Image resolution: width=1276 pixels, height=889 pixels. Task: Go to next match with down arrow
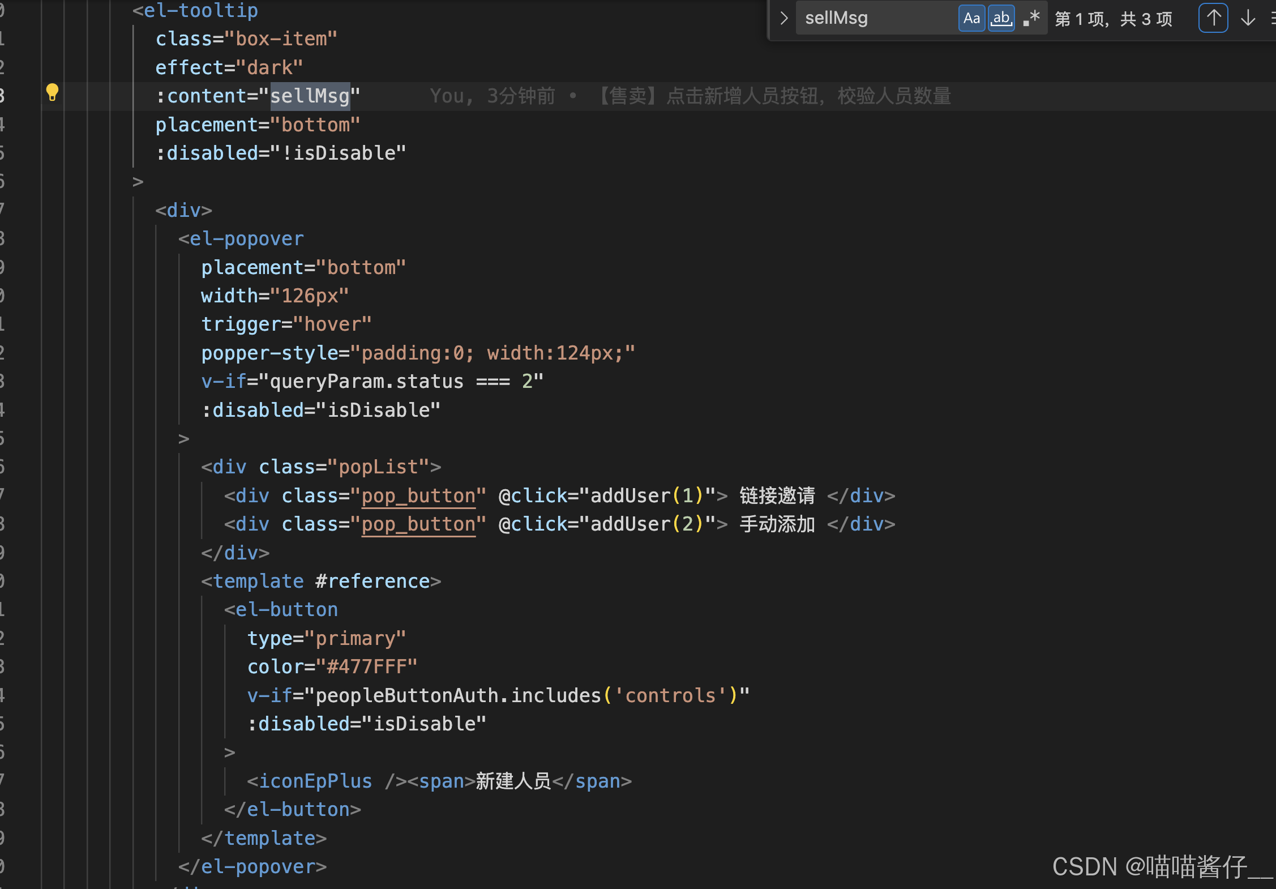[x=1248, y=19]
